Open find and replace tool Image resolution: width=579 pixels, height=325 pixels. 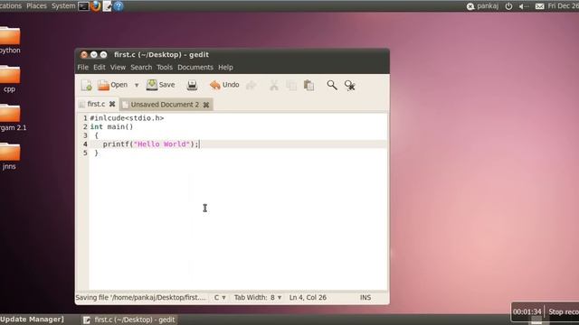(x=349, y=86)
